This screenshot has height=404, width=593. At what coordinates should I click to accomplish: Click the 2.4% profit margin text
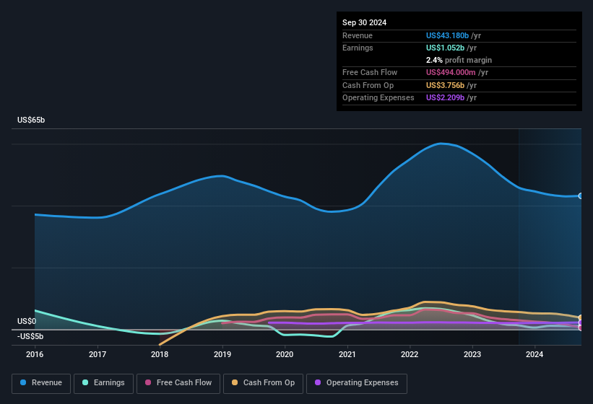[x=459, y=60]
